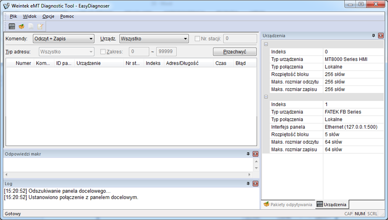Screen dimensions: 388x220
Task: Open the Plik menu
Action: point(13,16)
